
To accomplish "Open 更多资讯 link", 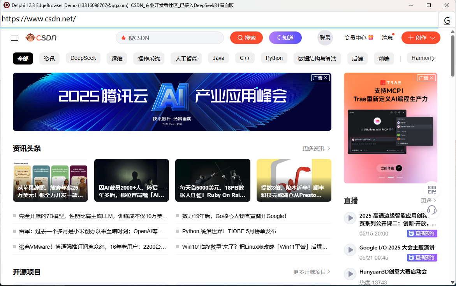I will (x=316, y=148).
